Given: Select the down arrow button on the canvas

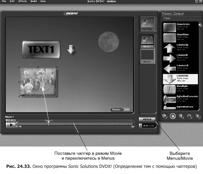Looking at the screenshot, I should [x=71, y=49].
